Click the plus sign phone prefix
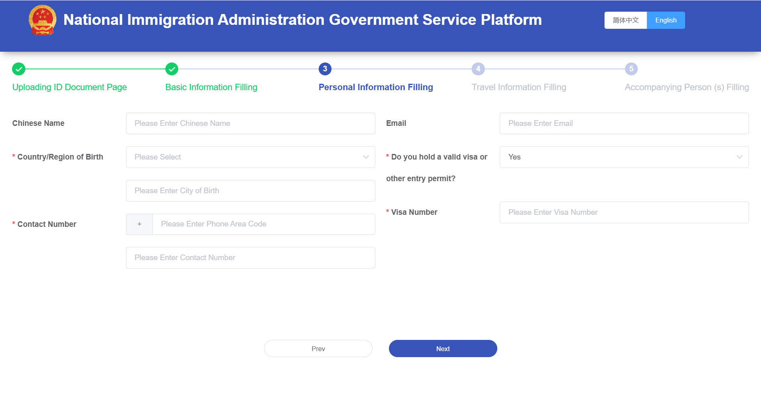Viewport: 761px width, 400px height. point(139,224)
